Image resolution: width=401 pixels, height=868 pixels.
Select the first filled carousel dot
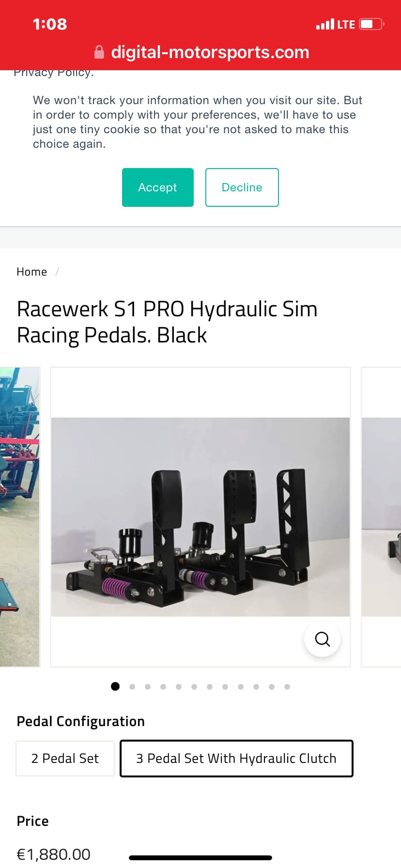(x=115, y=686)
